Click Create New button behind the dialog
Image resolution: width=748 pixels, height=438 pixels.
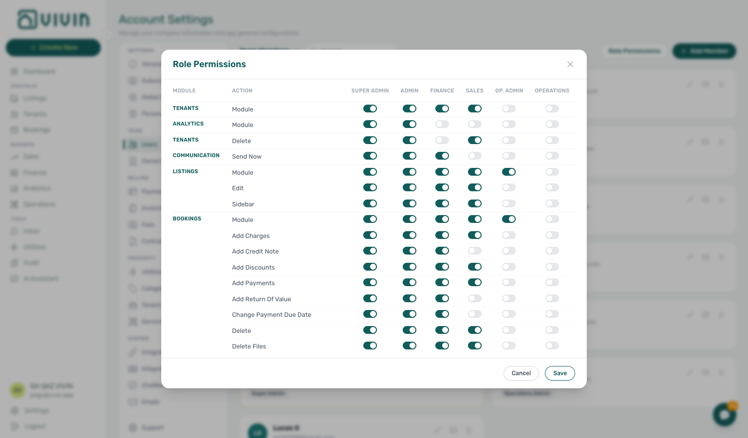coord(54,48)
